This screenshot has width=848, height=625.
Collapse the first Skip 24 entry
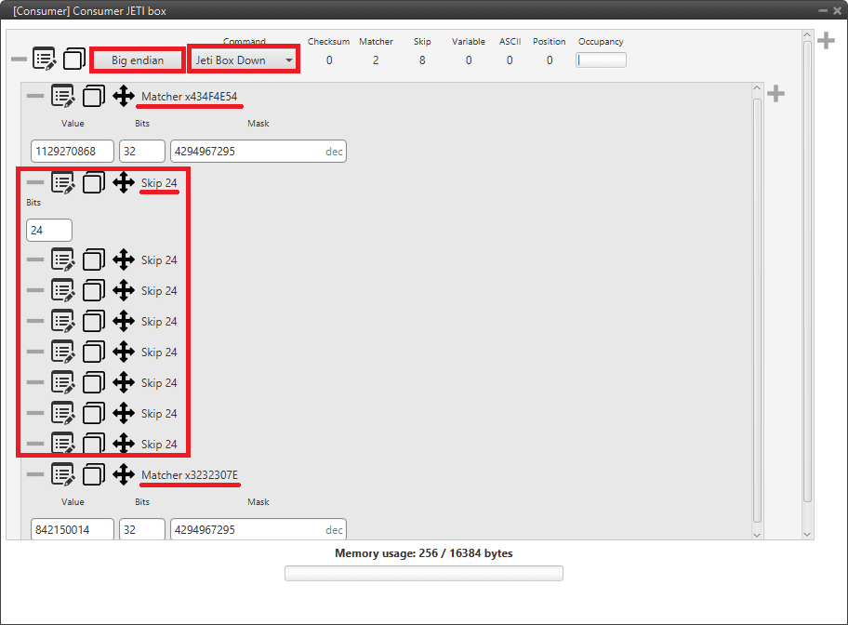point(159,183)
